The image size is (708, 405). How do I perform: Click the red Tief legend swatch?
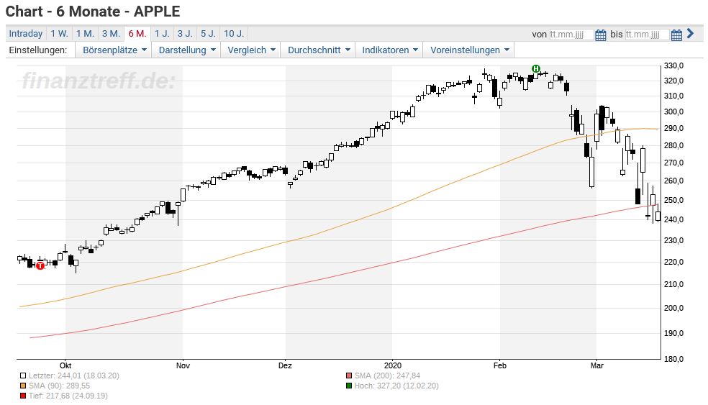click(x=23, y=396)
